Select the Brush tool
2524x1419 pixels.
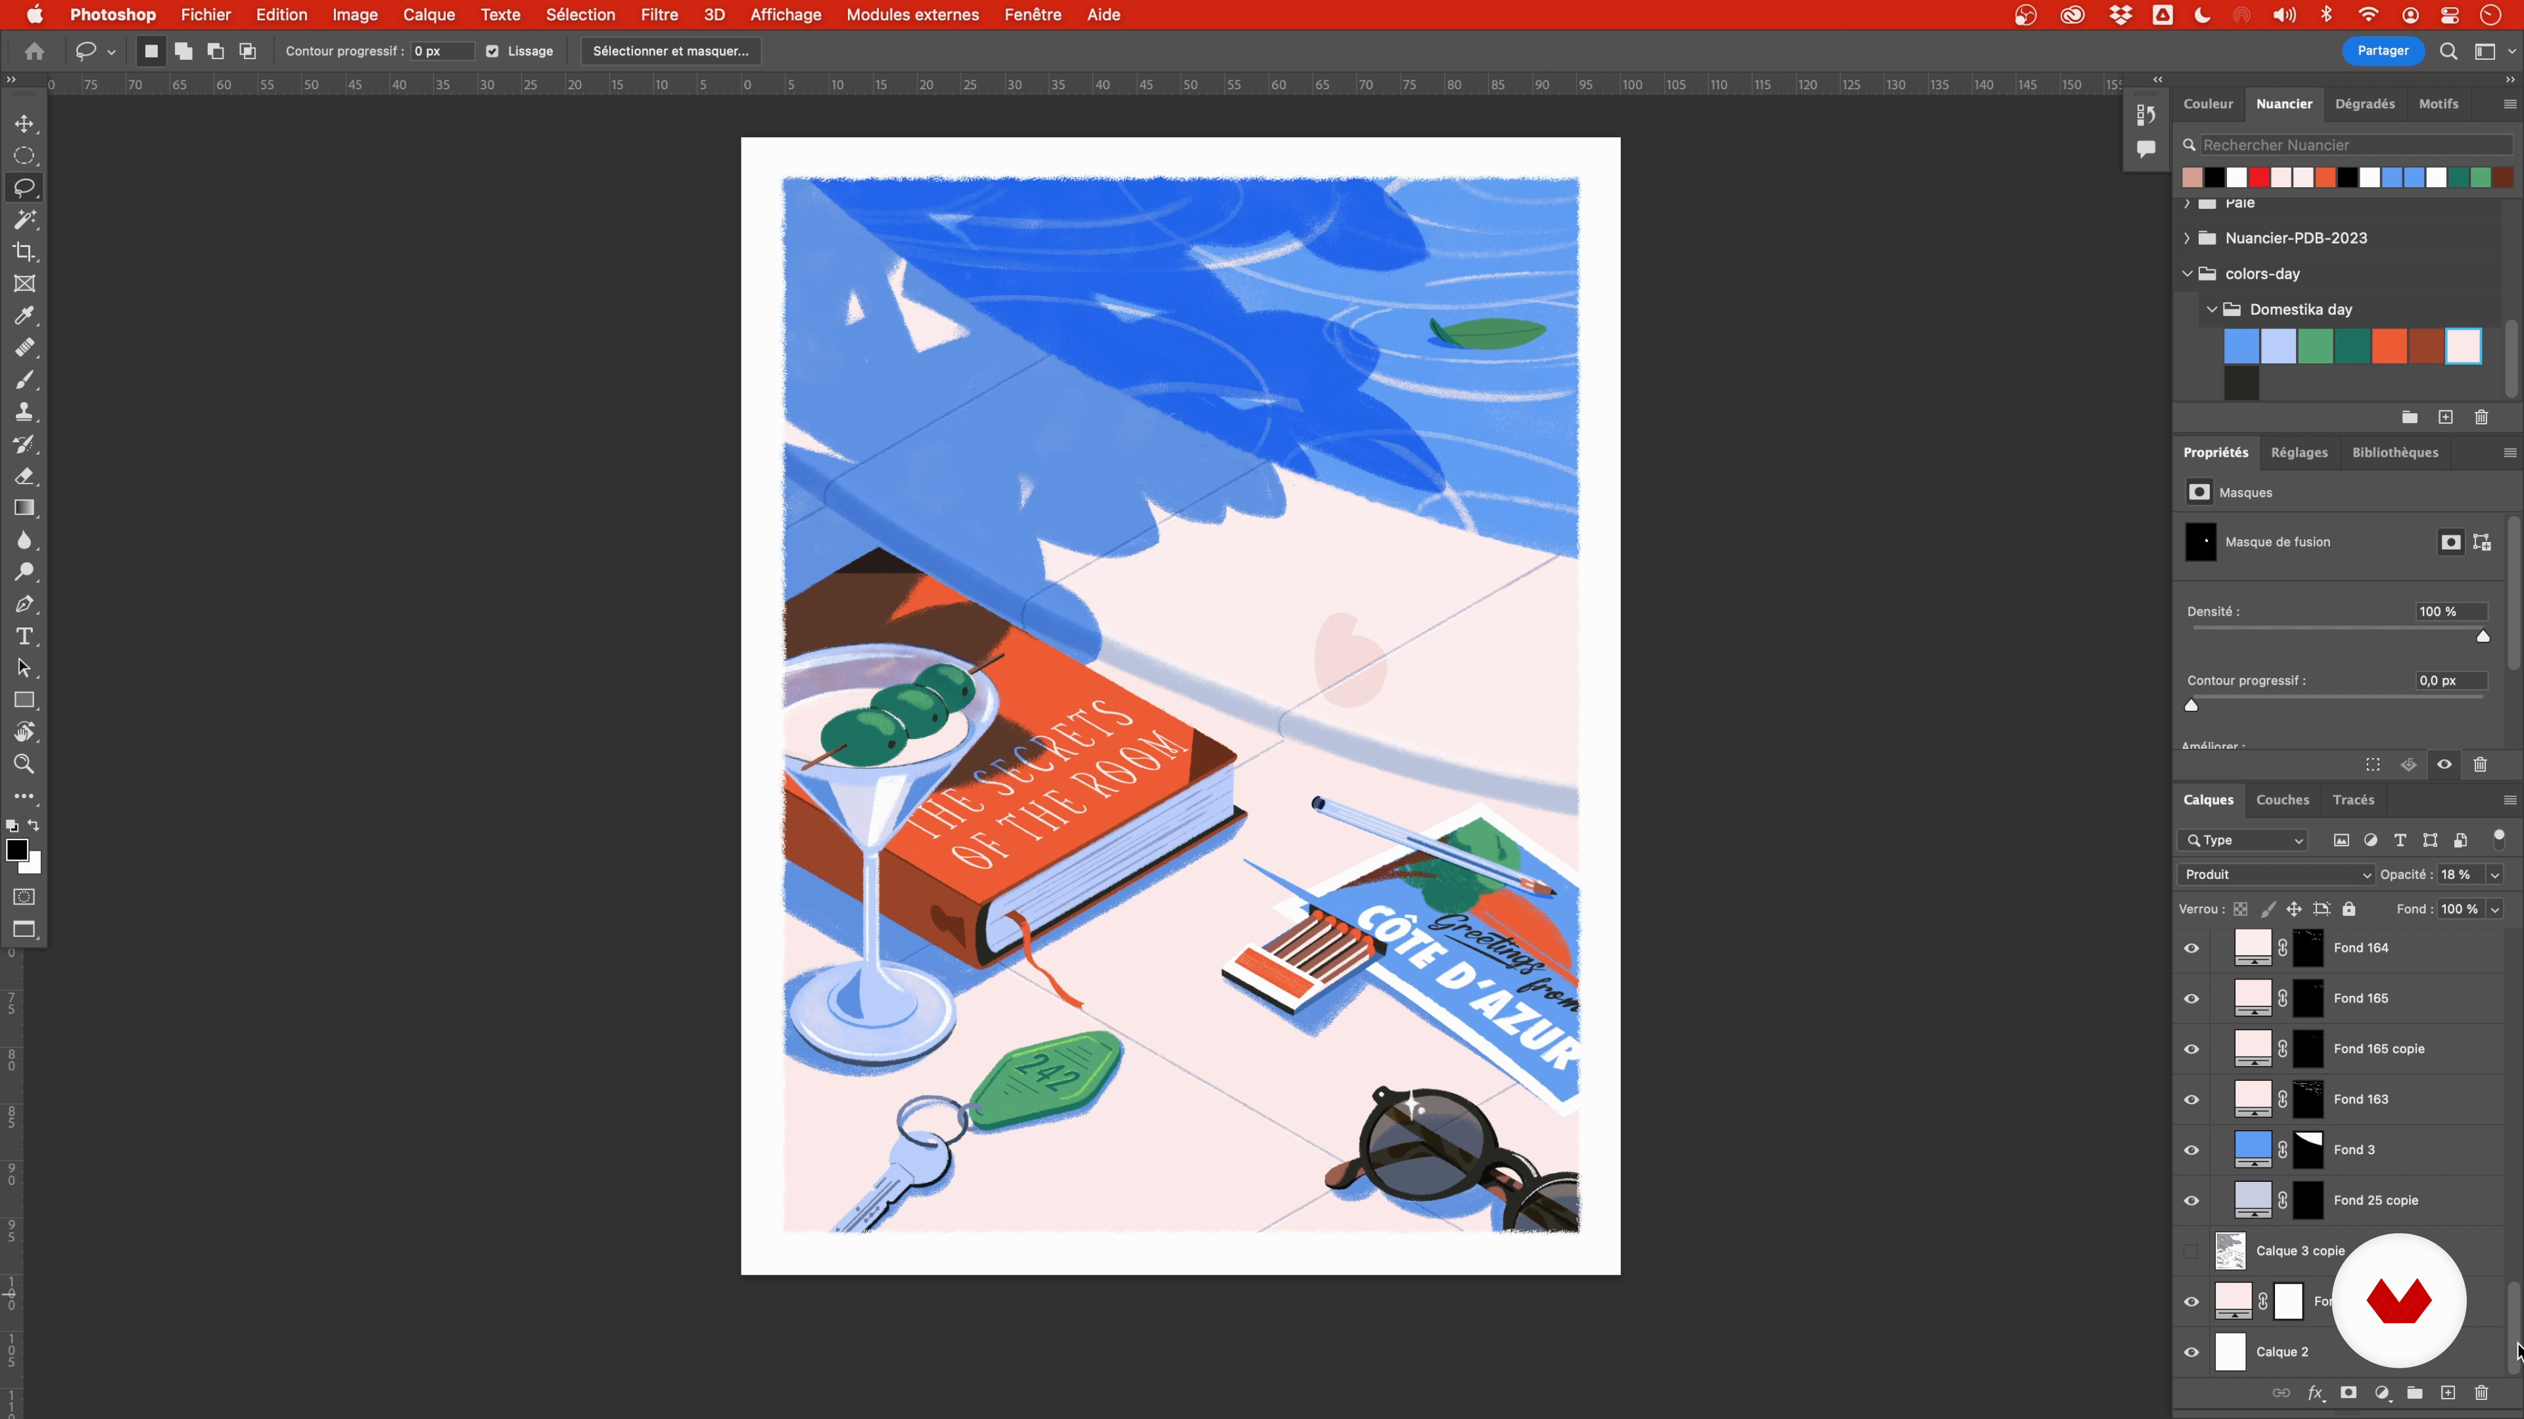[x=24, y=380]
